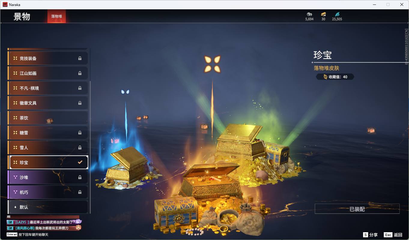
Task: Click the Esc key return icon
Action: coord(388,235)
